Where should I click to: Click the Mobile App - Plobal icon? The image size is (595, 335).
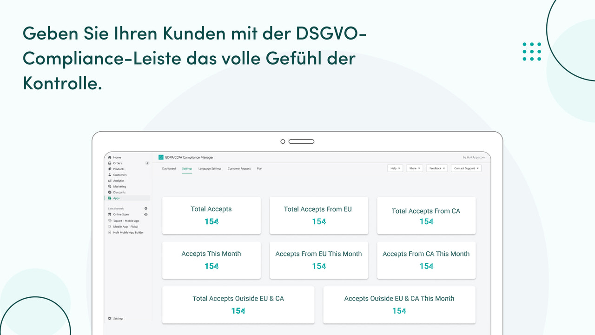pos(110,227)
